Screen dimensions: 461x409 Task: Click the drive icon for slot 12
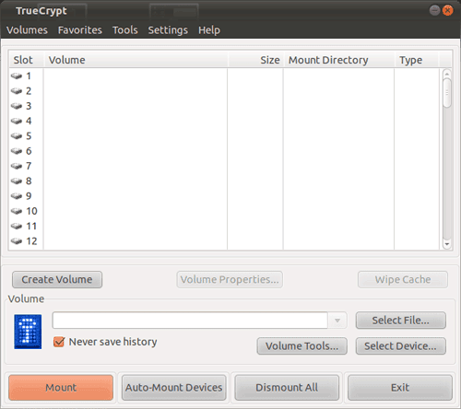[17, 241]
